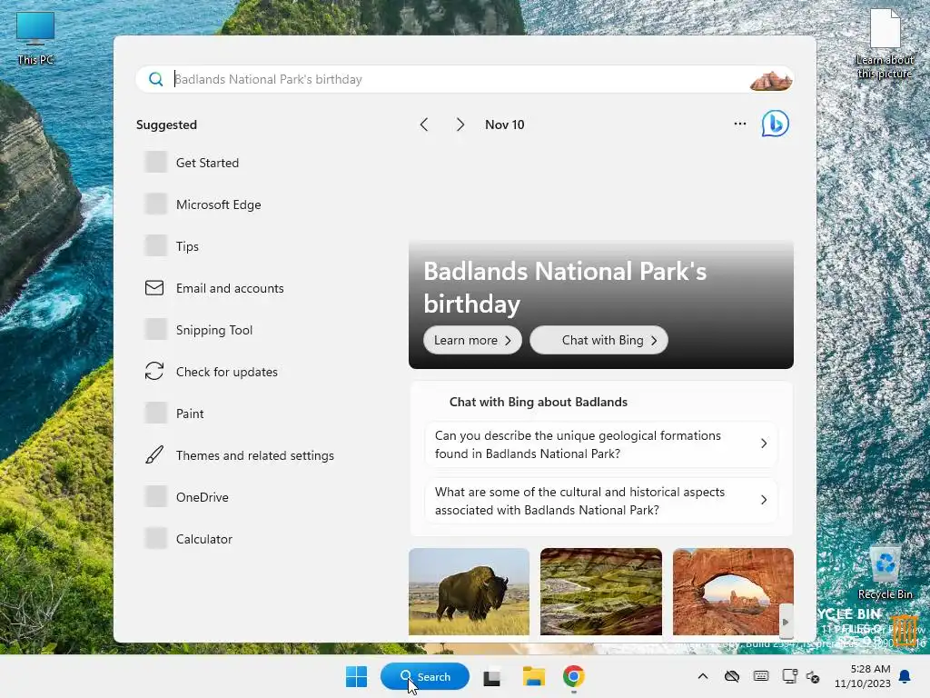Open the bison thumbnail image
930x698 pixels.
[x=469, y=592]
